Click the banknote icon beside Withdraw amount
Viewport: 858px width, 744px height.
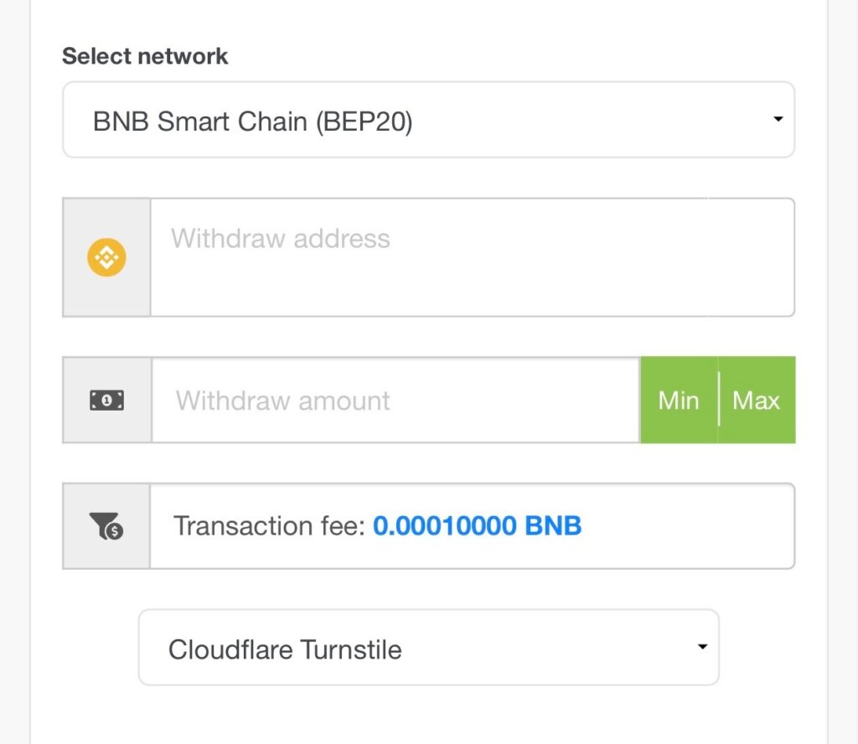point(106,400)
